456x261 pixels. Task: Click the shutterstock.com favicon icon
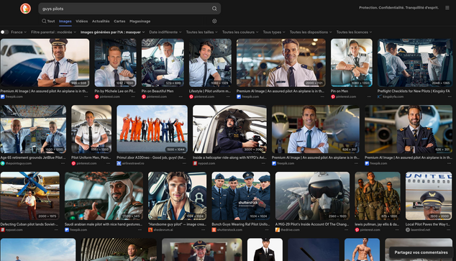coord(214,230)
